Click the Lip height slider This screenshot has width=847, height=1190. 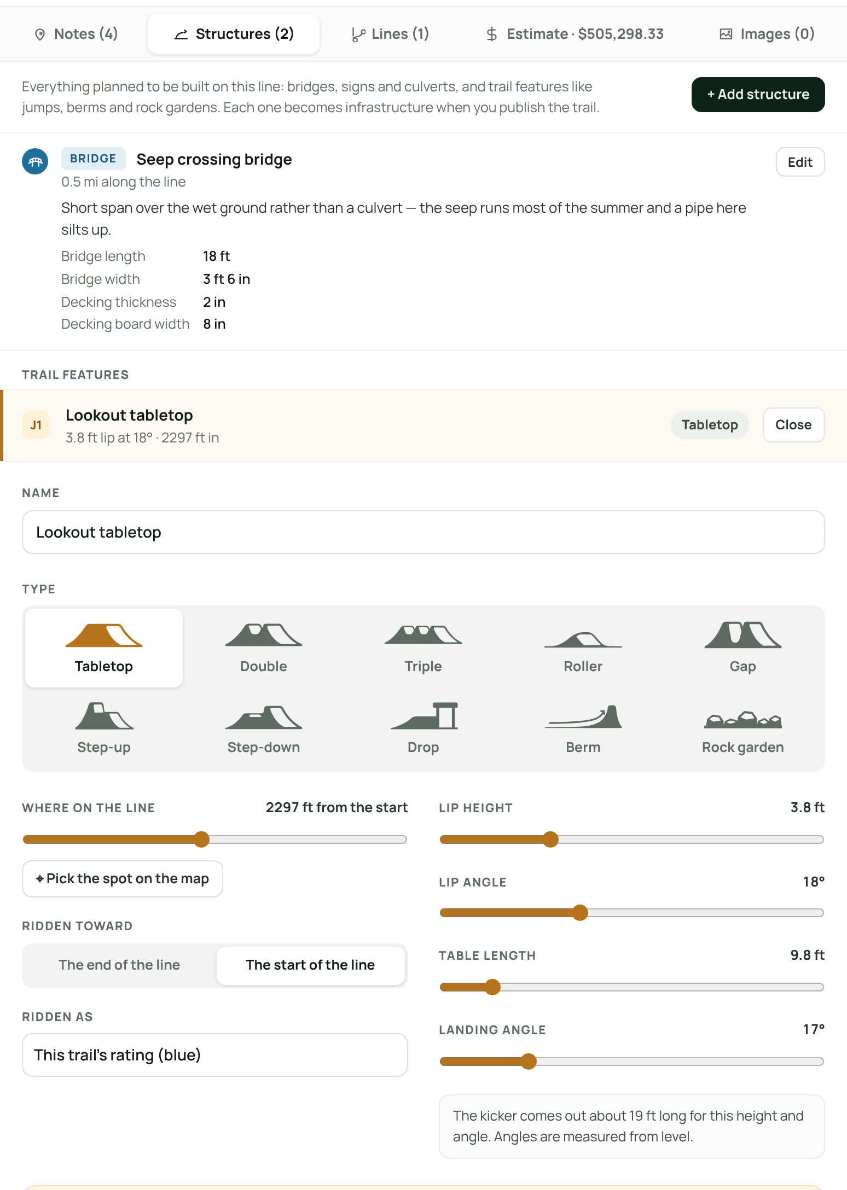(x=632, y=839)
